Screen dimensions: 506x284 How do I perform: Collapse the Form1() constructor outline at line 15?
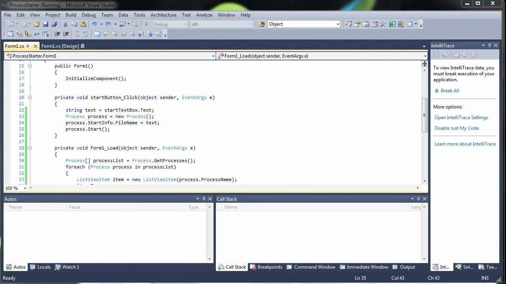pyautogui.click(x=30, y=66)
